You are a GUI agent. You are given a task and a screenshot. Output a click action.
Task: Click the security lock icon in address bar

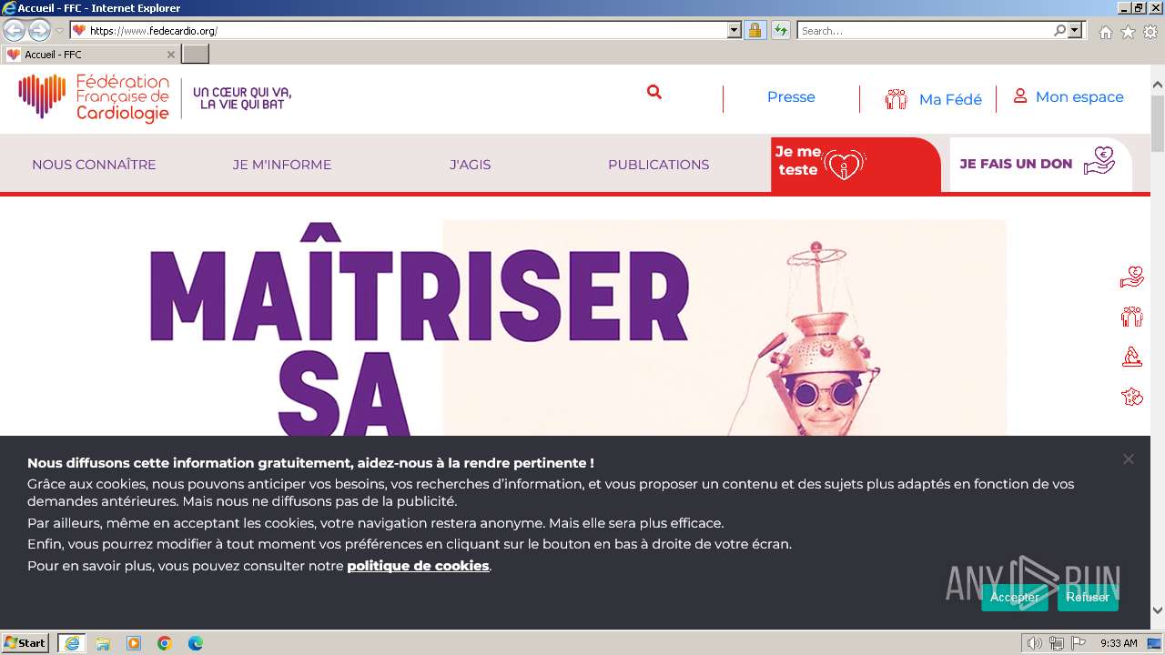pos(755,30)
